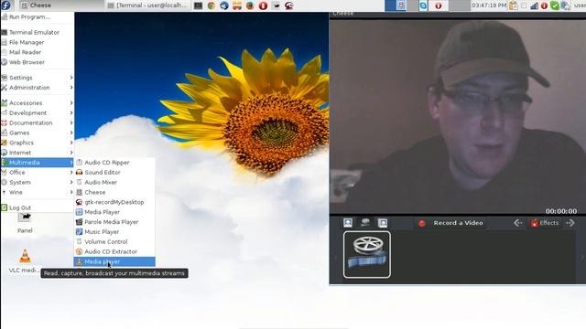Expand the Settings submenu
The height and width of the screenshot is (329, 586).
click(x=38, y=78)
